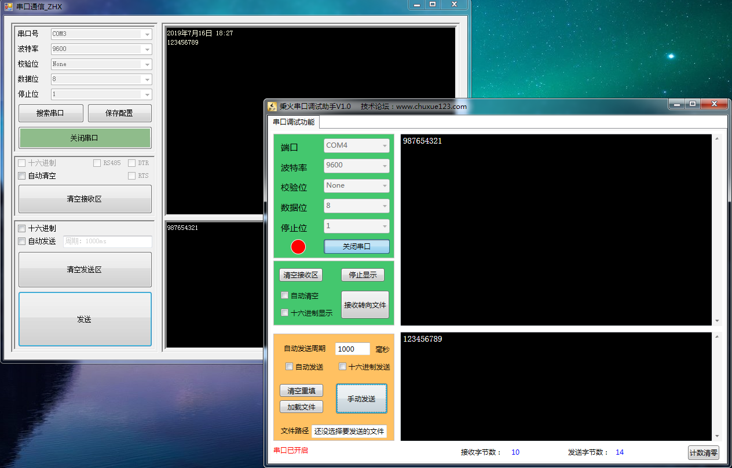Enable the 十六进制发送 checkbox
Screen dimensions: 732x468
(342, 366)
